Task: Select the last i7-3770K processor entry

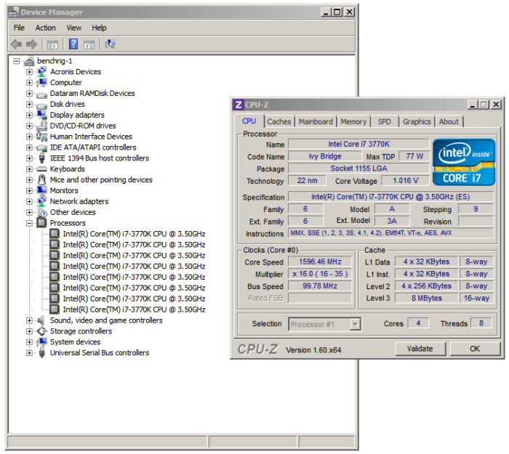Action: 134,309
